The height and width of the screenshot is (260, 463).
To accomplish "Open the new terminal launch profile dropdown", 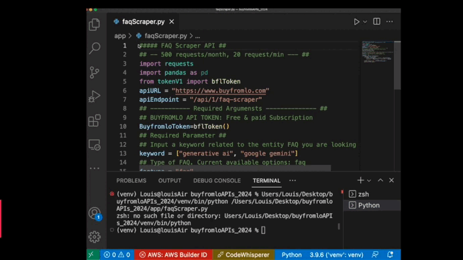I will pos(369,180).
